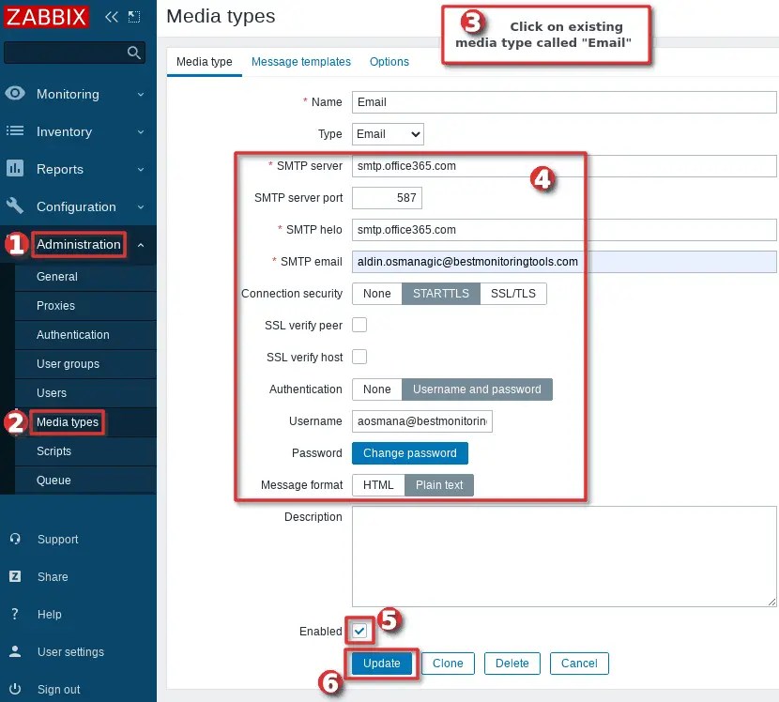Viewport: 779px width, 702px height.
Task: Open the Options tab
Action: [x=389, y=61]
